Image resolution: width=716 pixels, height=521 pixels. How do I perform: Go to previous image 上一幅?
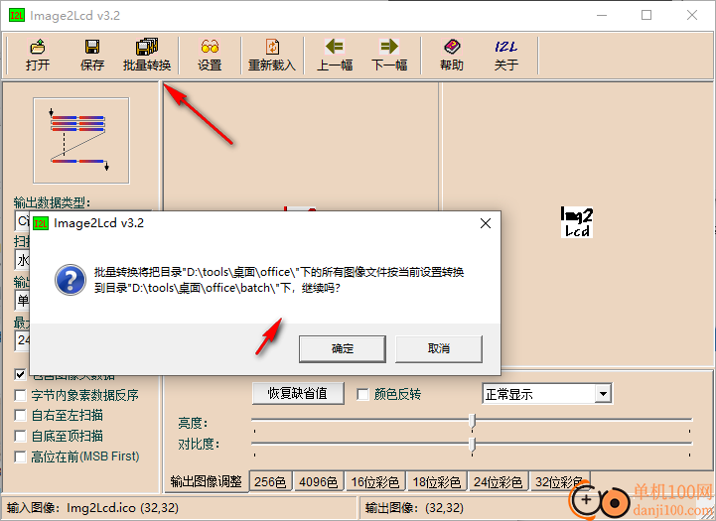click(335, 55)
